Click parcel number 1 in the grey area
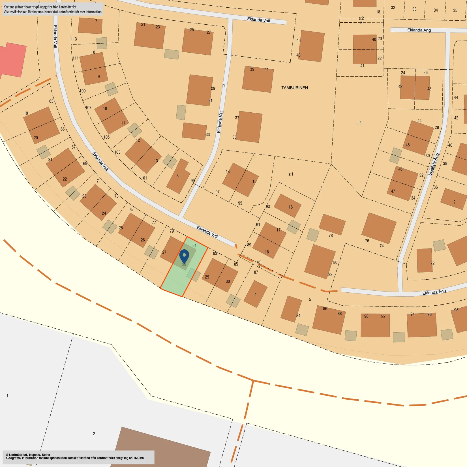Image resolution: width=467 pixels, height=467 pixels. click(x=7, y=396)
